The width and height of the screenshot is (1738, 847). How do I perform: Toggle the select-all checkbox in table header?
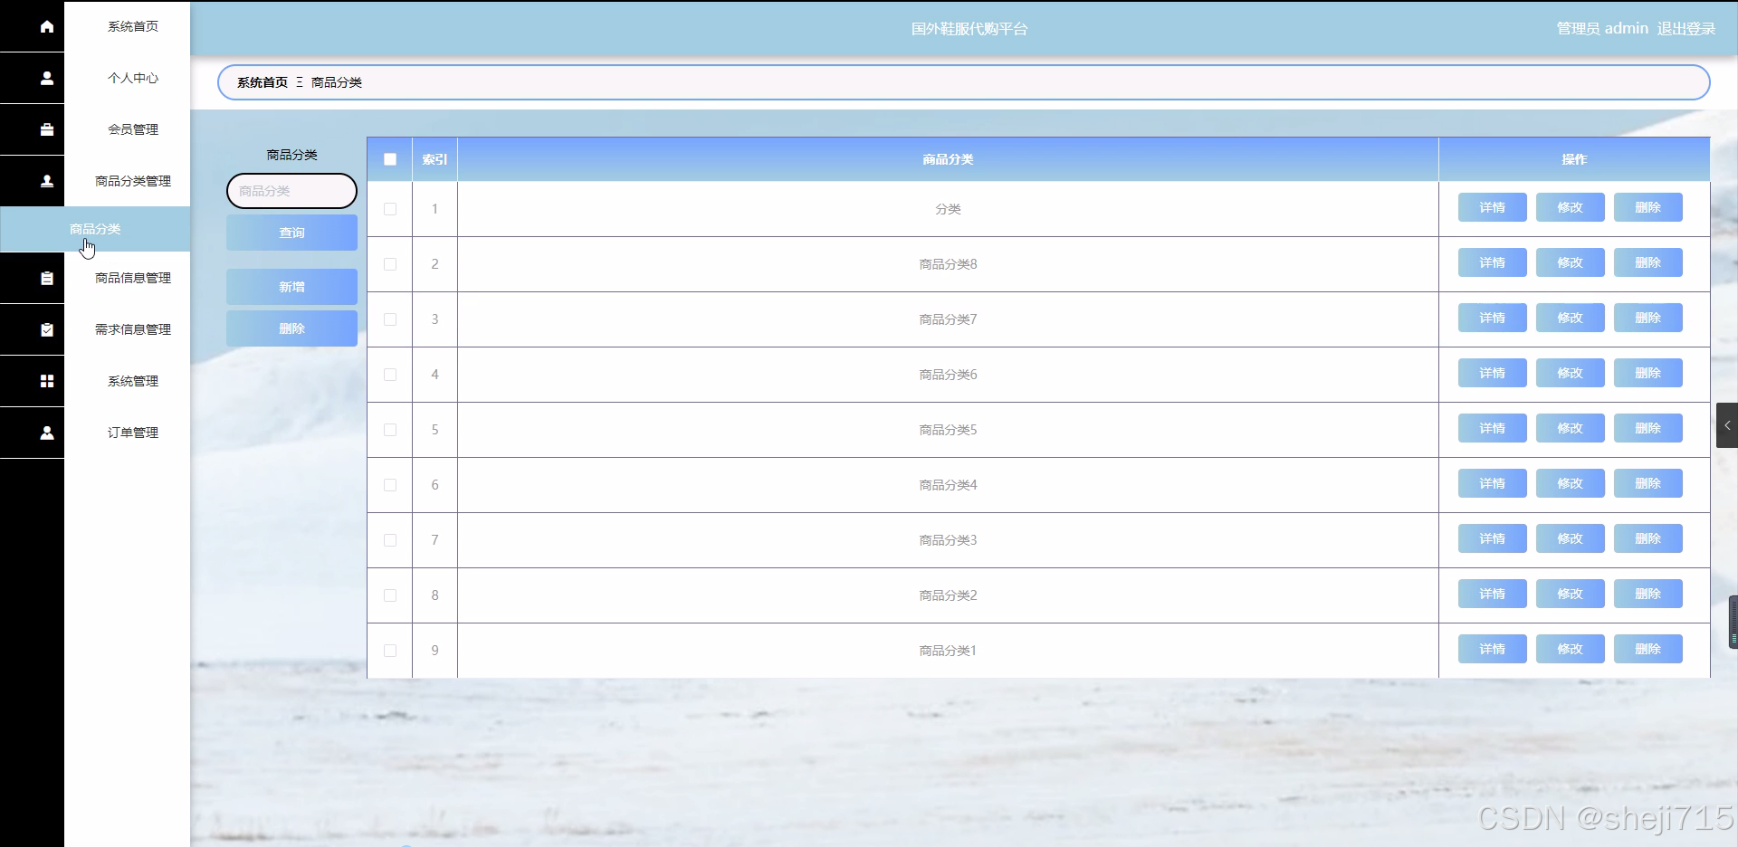(x=390, y=159)
